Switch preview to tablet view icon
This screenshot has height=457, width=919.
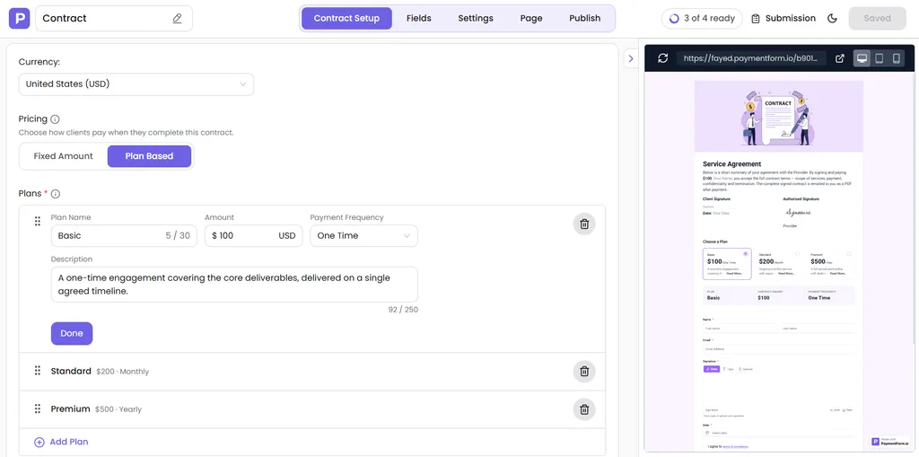880,58
